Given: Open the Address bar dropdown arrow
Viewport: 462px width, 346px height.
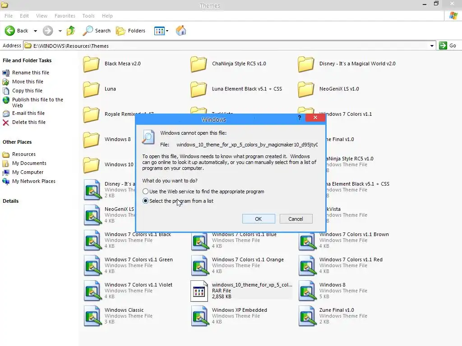Looking at the screenshot, I should [432, 46].
